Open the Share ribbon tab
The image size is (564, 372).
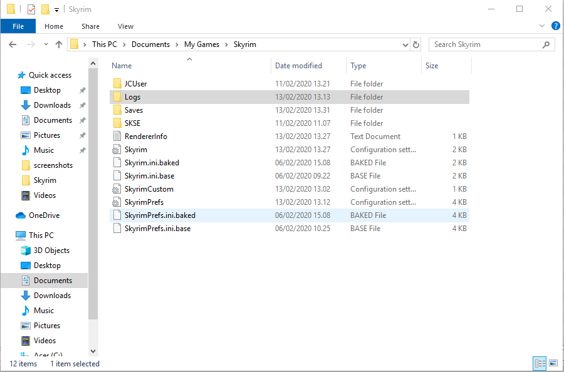[90, 26]
